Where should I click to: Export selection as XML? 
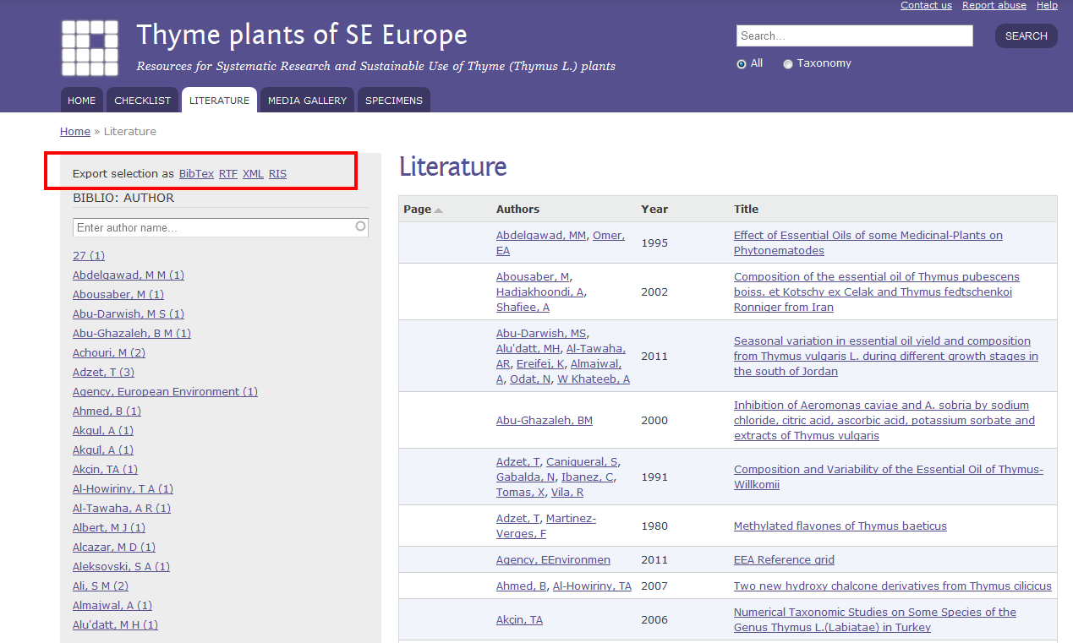[253, 173]
